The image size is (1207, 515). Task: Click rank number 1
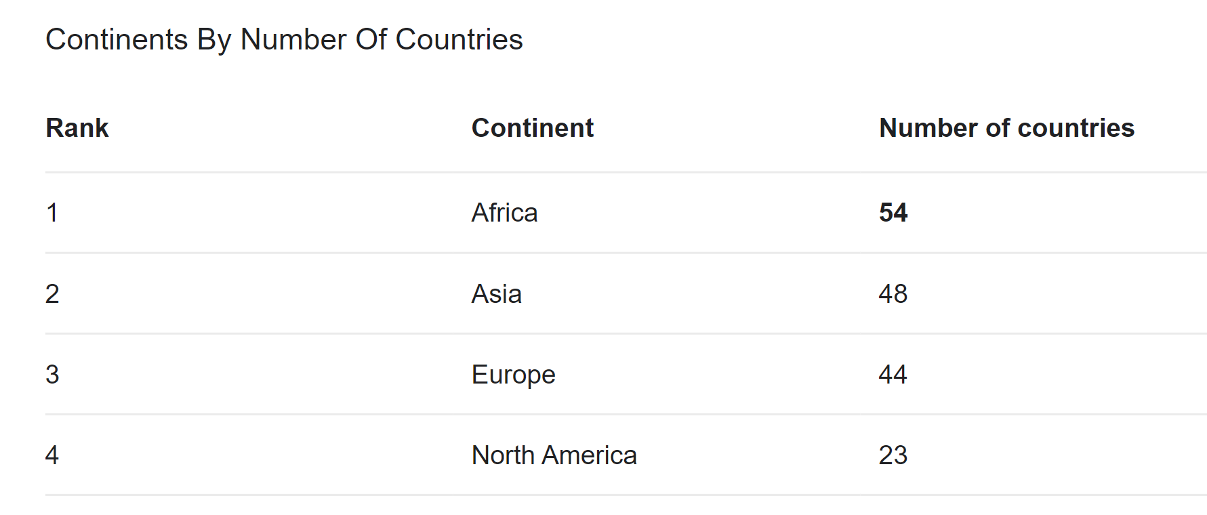pos(52,213)
